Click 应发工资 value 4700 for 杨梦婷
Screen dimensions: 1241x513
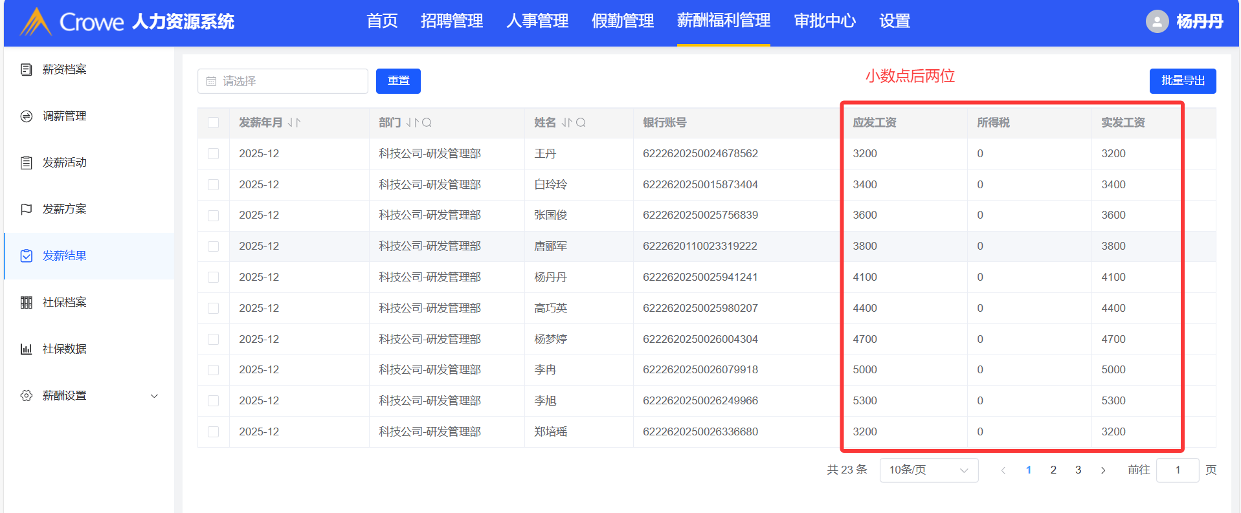coord(865,339)
